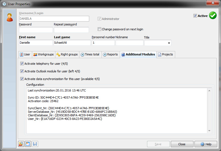Screen dimensions: 221x151
Task: Uncheck Activate data synchronization for this user
Action: click(22, 79)
